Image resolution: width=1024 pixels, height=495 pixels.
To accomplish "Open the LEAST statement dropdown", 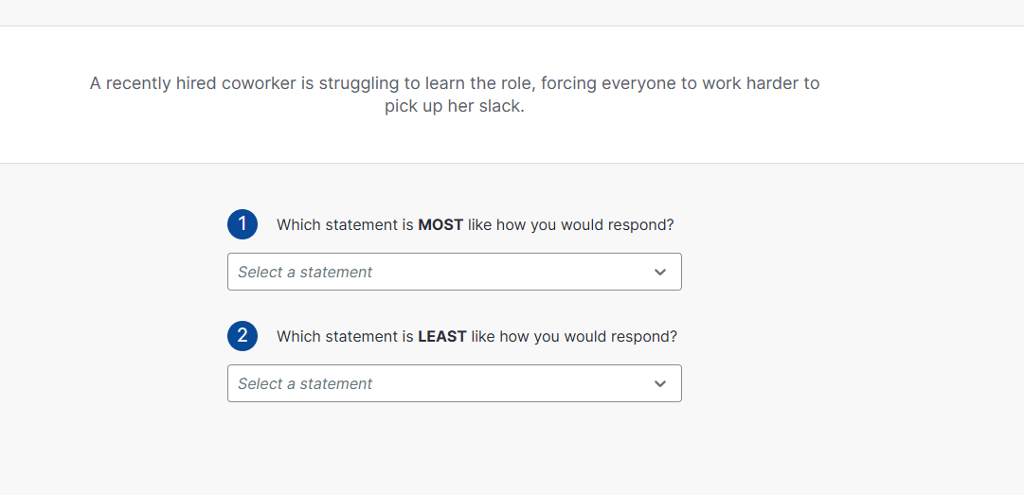I will coord(454,383).
